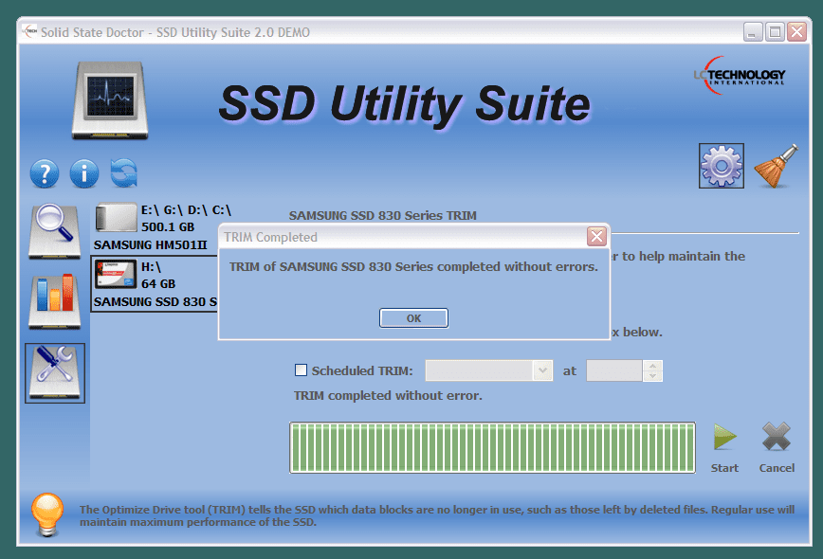Click the LC Technology International logo
This screenshot has height=559, width=823.
click(740, 76)
